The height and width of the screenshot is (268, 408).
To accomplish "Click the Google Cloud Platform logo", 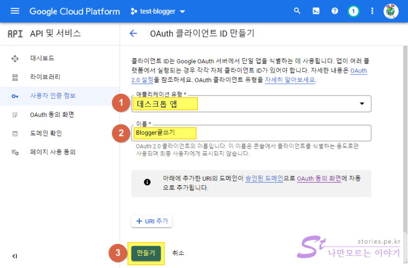I will (x=74, y=11).
